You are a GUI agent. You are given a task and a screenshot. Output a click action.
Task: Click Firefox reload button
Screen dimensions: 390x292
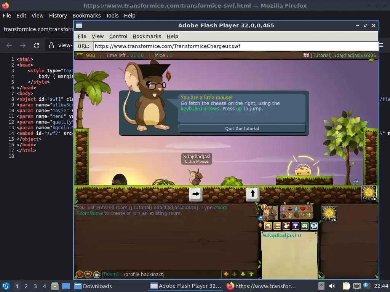click(x=37, y=46)
